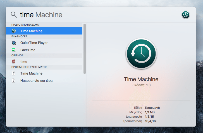
Task: Click the large Time Machine preview icon
Action: click(141, 54)
